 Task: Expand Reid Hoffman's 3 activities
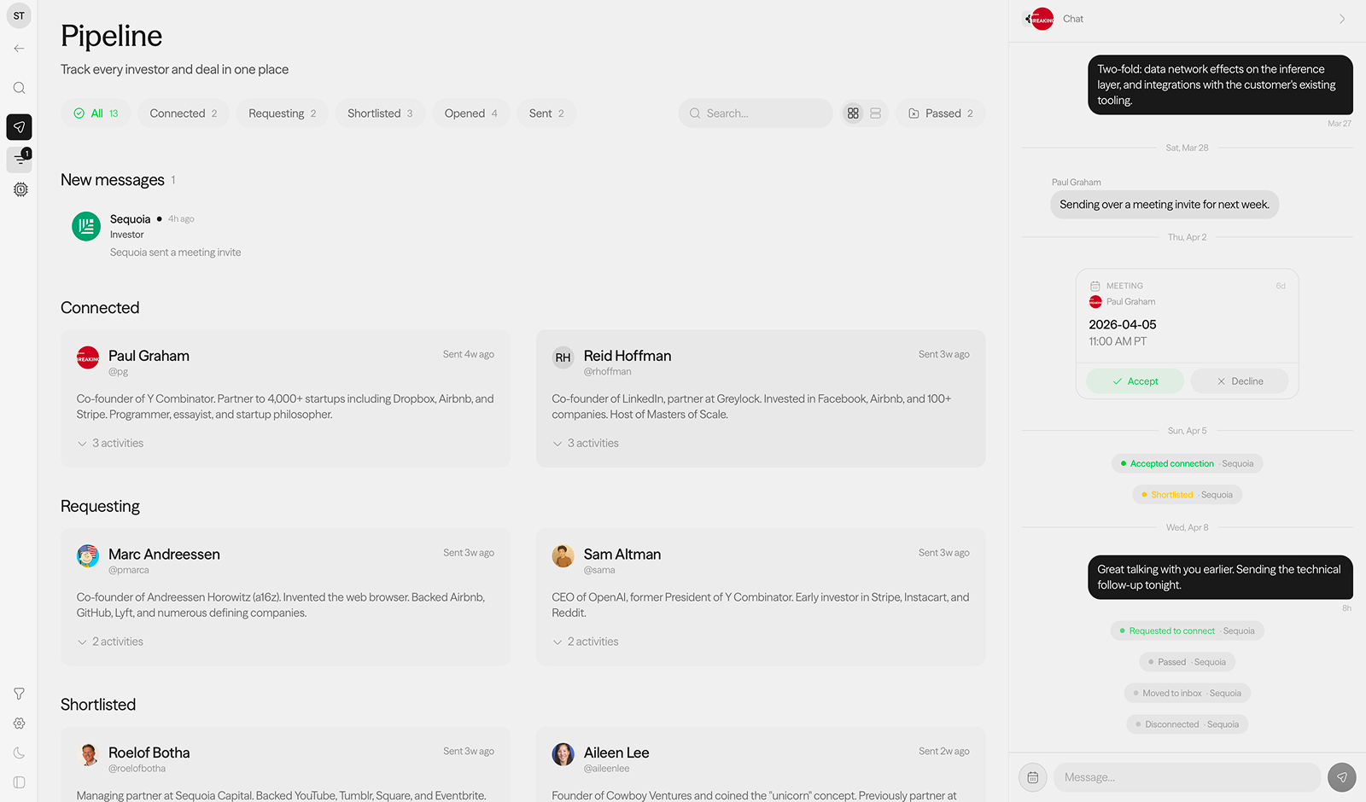tap(586, 444)
